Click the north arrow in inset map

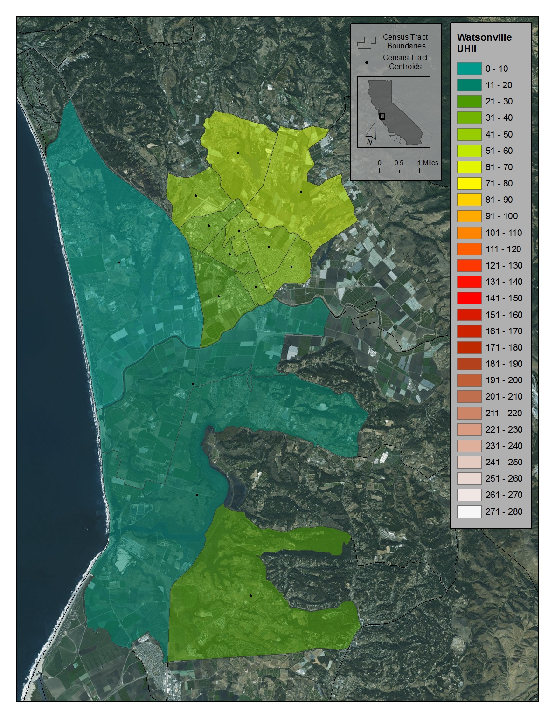[x=370, y=135]
